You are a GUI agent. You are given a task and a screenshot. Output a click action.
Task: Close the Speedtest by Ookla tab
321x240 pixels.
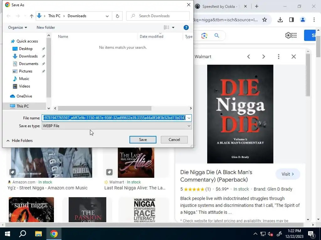click(x=245, y=6)
